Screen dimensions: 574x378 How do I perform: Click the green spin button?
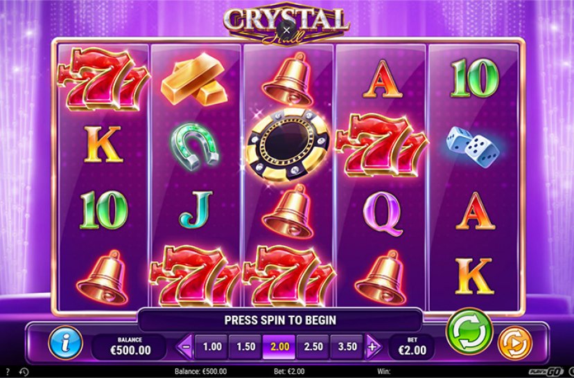pyautogui.click(x=469, y=331)
